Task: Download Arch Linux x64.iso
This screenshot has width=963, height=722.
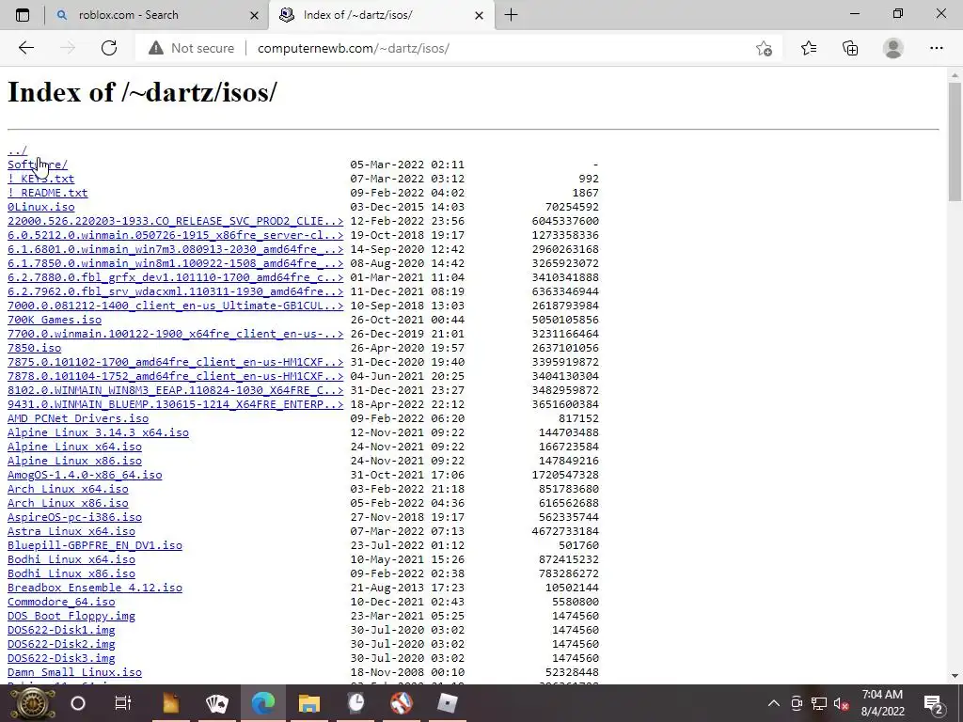Action: click(x=68, y=489)
